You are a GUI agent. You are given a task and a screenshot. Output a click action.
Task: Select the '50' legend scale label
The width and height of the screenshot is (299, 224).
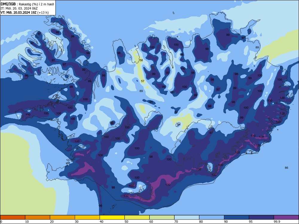point(126,222)
